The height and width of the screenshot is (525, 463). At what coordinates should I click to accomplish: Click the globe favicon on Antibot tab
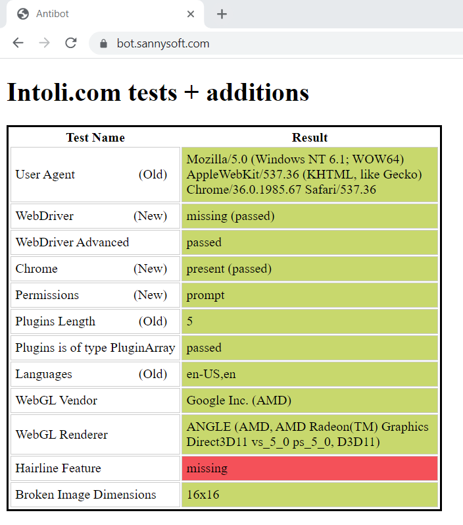(23, 14)
